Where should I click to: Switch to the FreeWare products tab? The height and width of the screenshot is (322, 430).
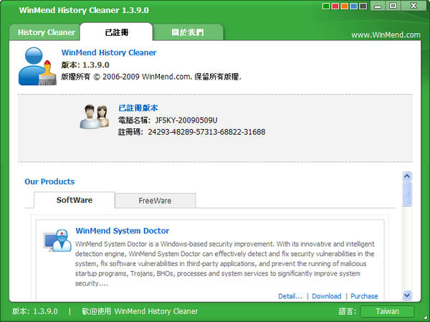tap(155, 200)
